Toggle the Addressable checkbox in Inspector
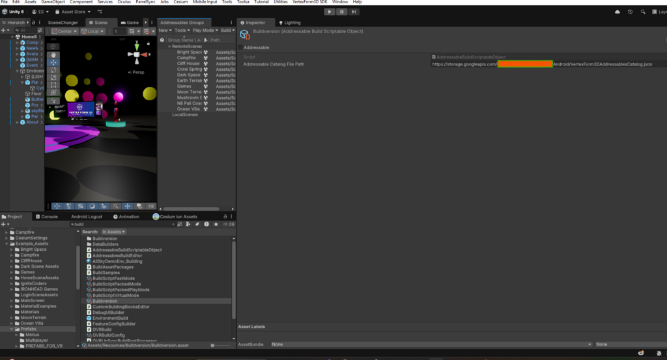Image resolution: width=667 pixels, height=360 pixels. tap(240, 47)
